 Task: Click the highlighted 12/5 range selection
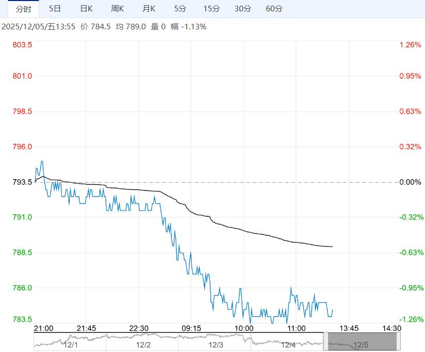point(362,342)
